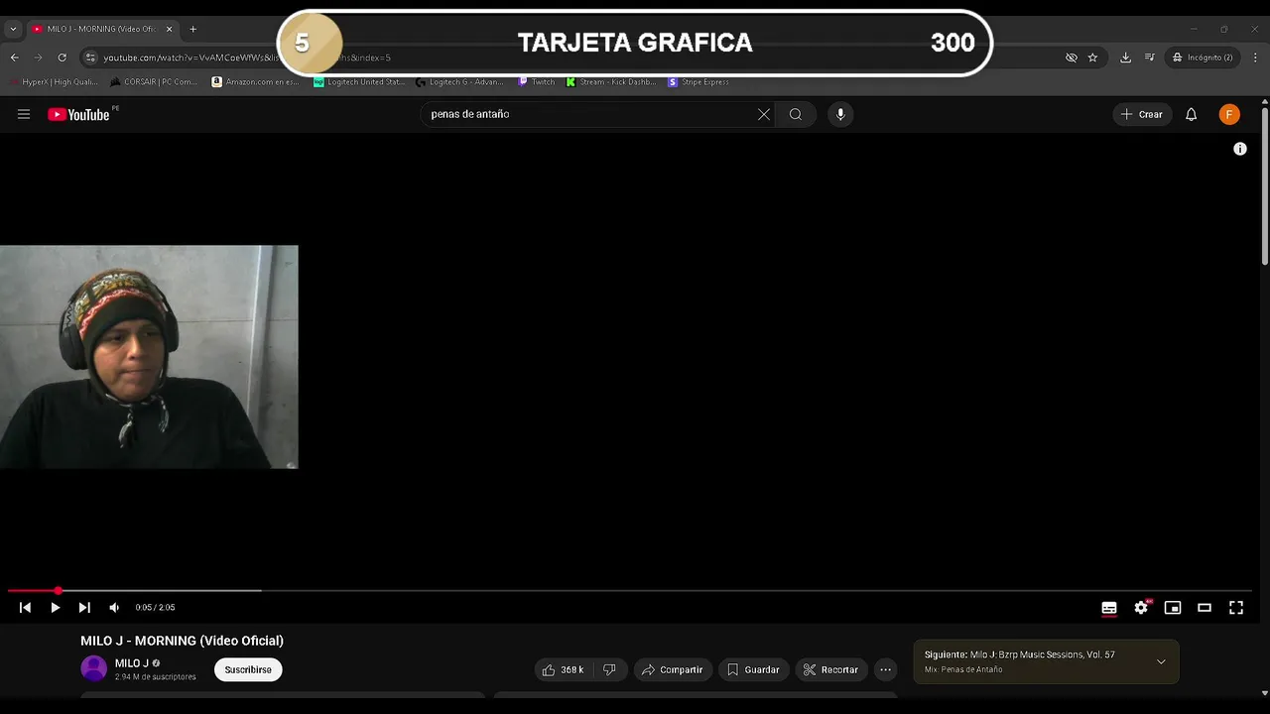Open the Stream - Kick Dashboard bookmark

[612, 82]
